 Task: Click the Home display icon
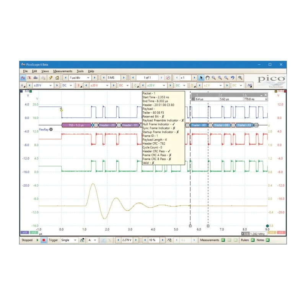click(x=57, y=78)
